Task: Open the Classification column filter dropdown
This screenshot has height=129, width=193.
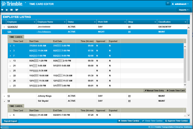Action: 185,22
